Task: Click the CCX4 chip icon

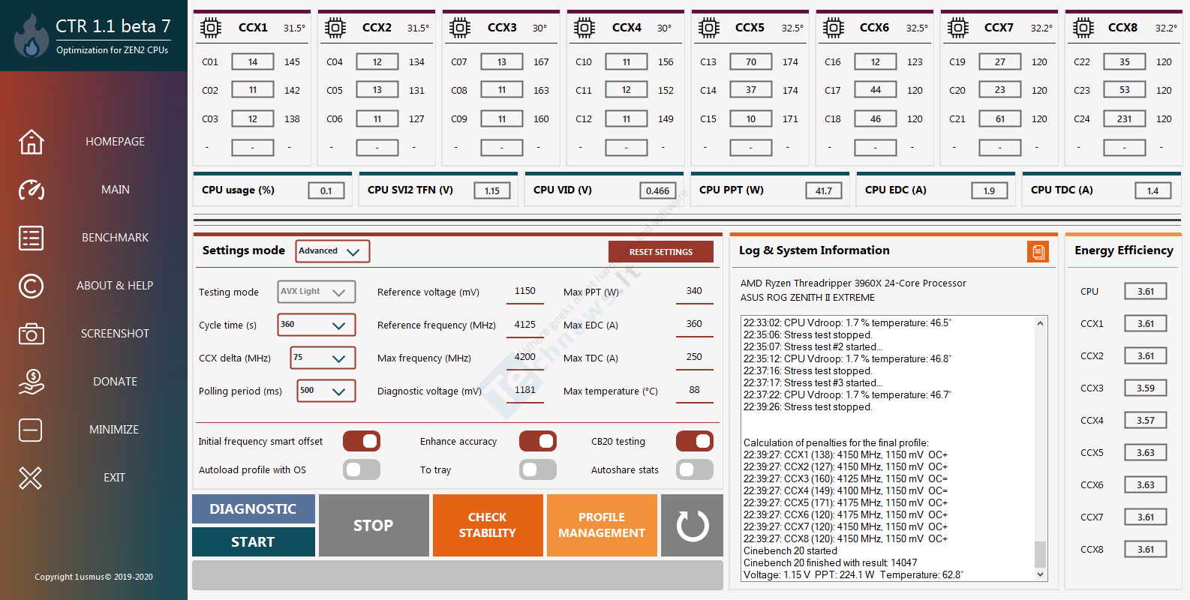Action: (x=584, y=28)
